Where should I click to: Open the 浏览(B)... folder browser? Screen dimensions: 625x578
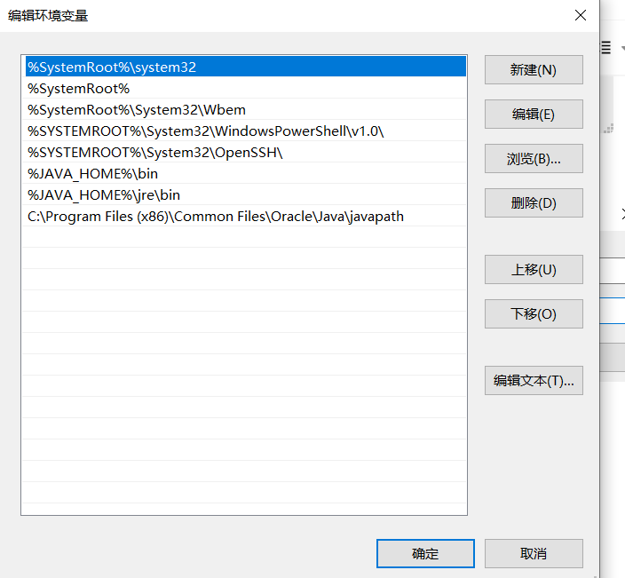[534, 159]
